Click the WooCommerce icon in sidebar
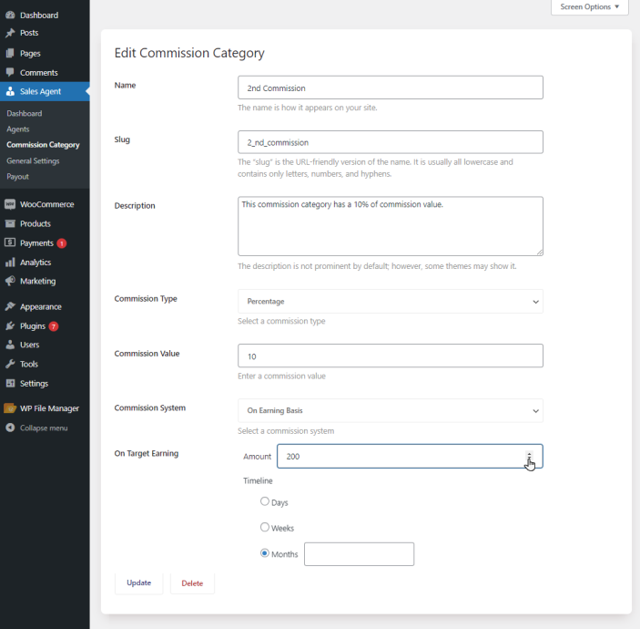The width and height of the screenshot is (640, 629). coord(10,204)
